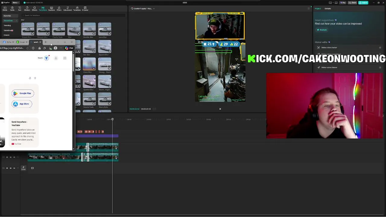Select the Transitions toolbar tab
The image size is (386, 217).
[43, 8]
